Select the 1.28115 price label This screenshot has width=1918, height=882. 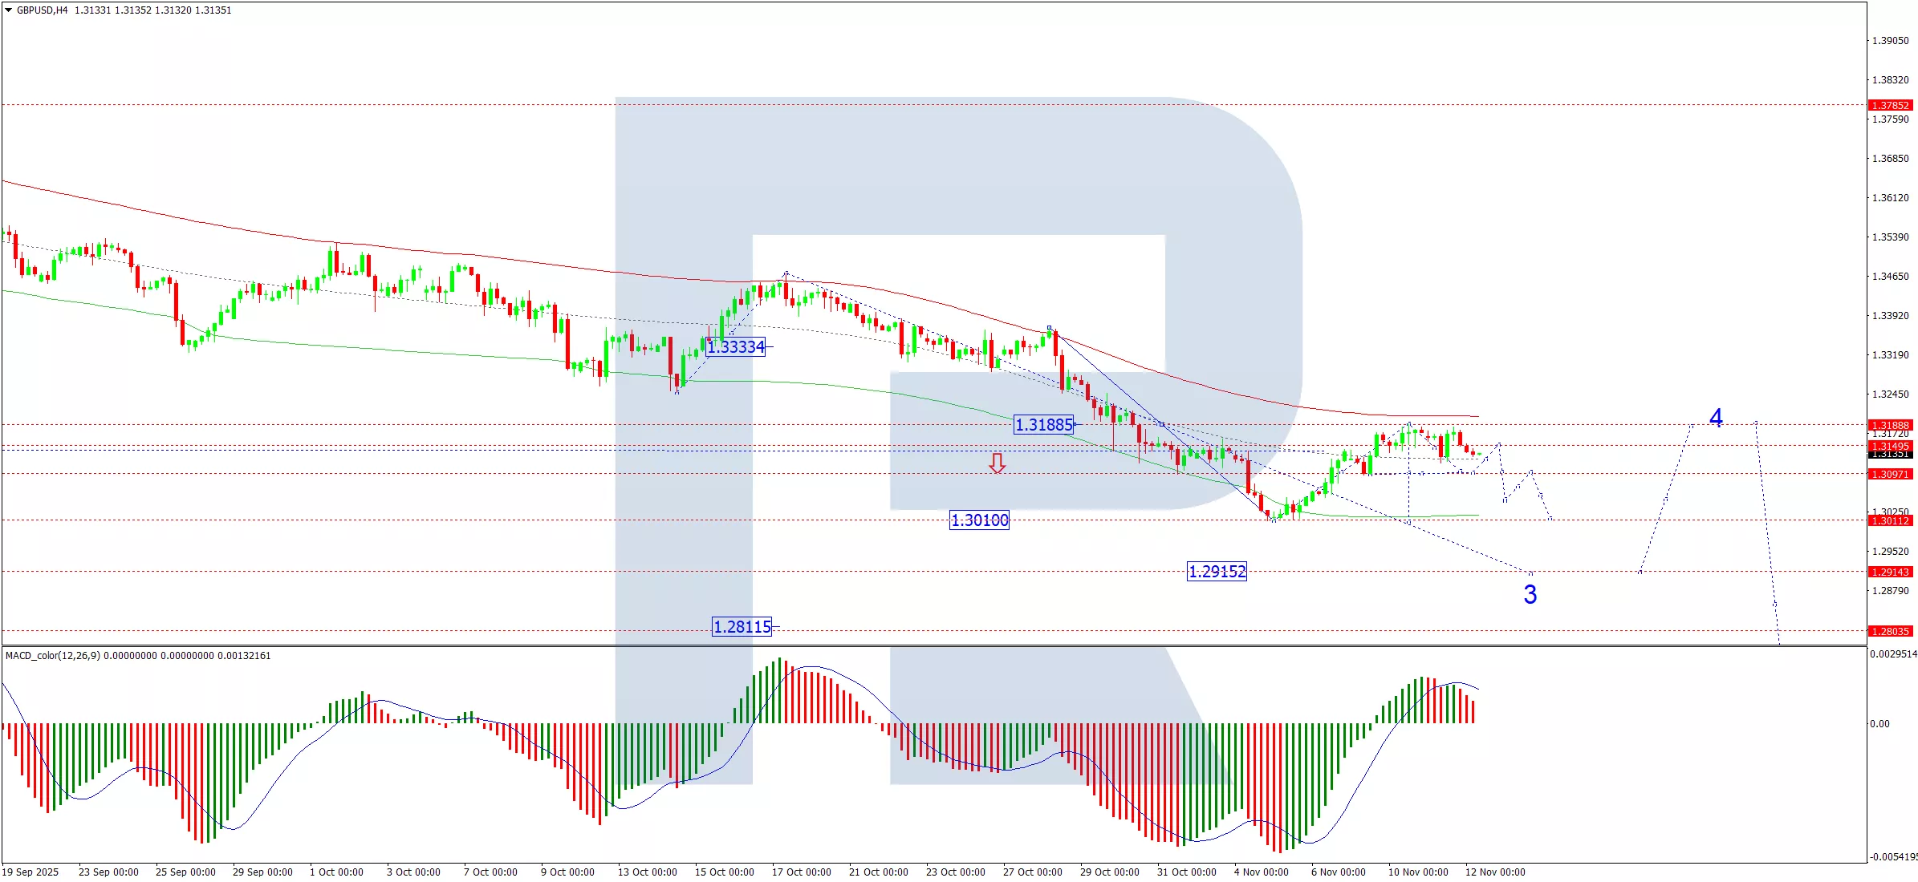coord(742,627)
